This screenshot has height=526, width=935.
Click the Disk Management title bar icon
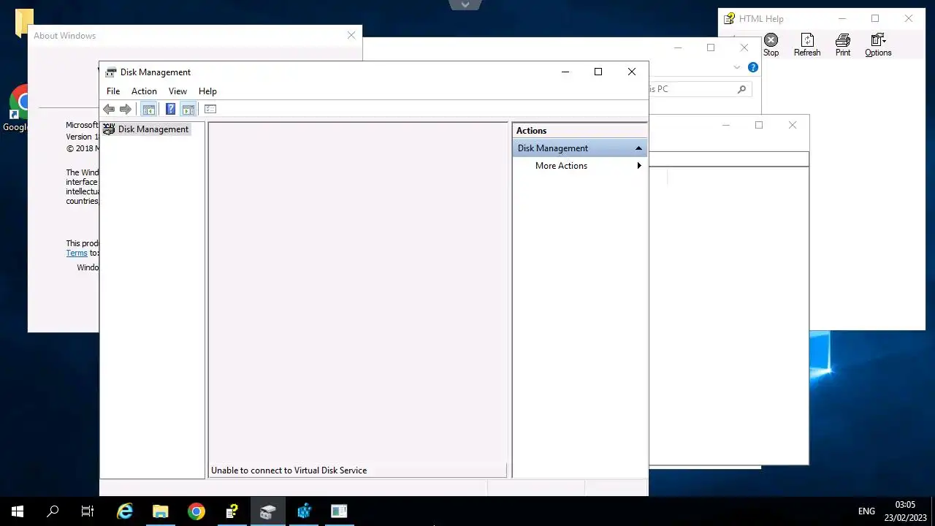pyautogui.click(x=110, y=72)
